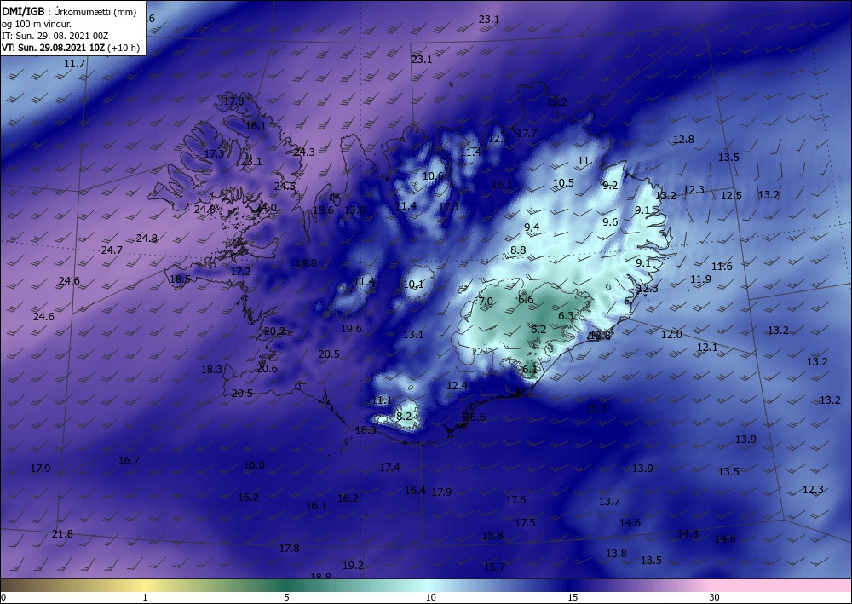The image size is (852, 604).
Task: Click the 8.8 value on the map
Action: tap(518, 250)
